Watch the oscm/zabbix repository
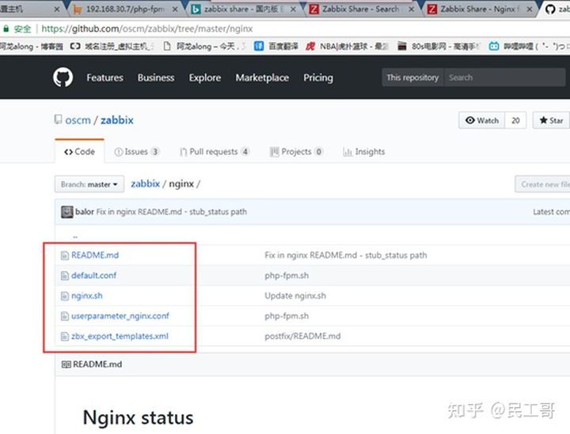Screen dimensions: 570x434 click(x=481, y=120)
